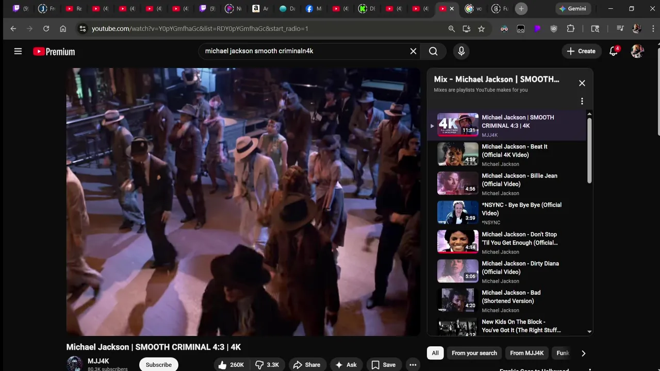Save the video to a playlist
660x371 pixels.
pos(384,365)
